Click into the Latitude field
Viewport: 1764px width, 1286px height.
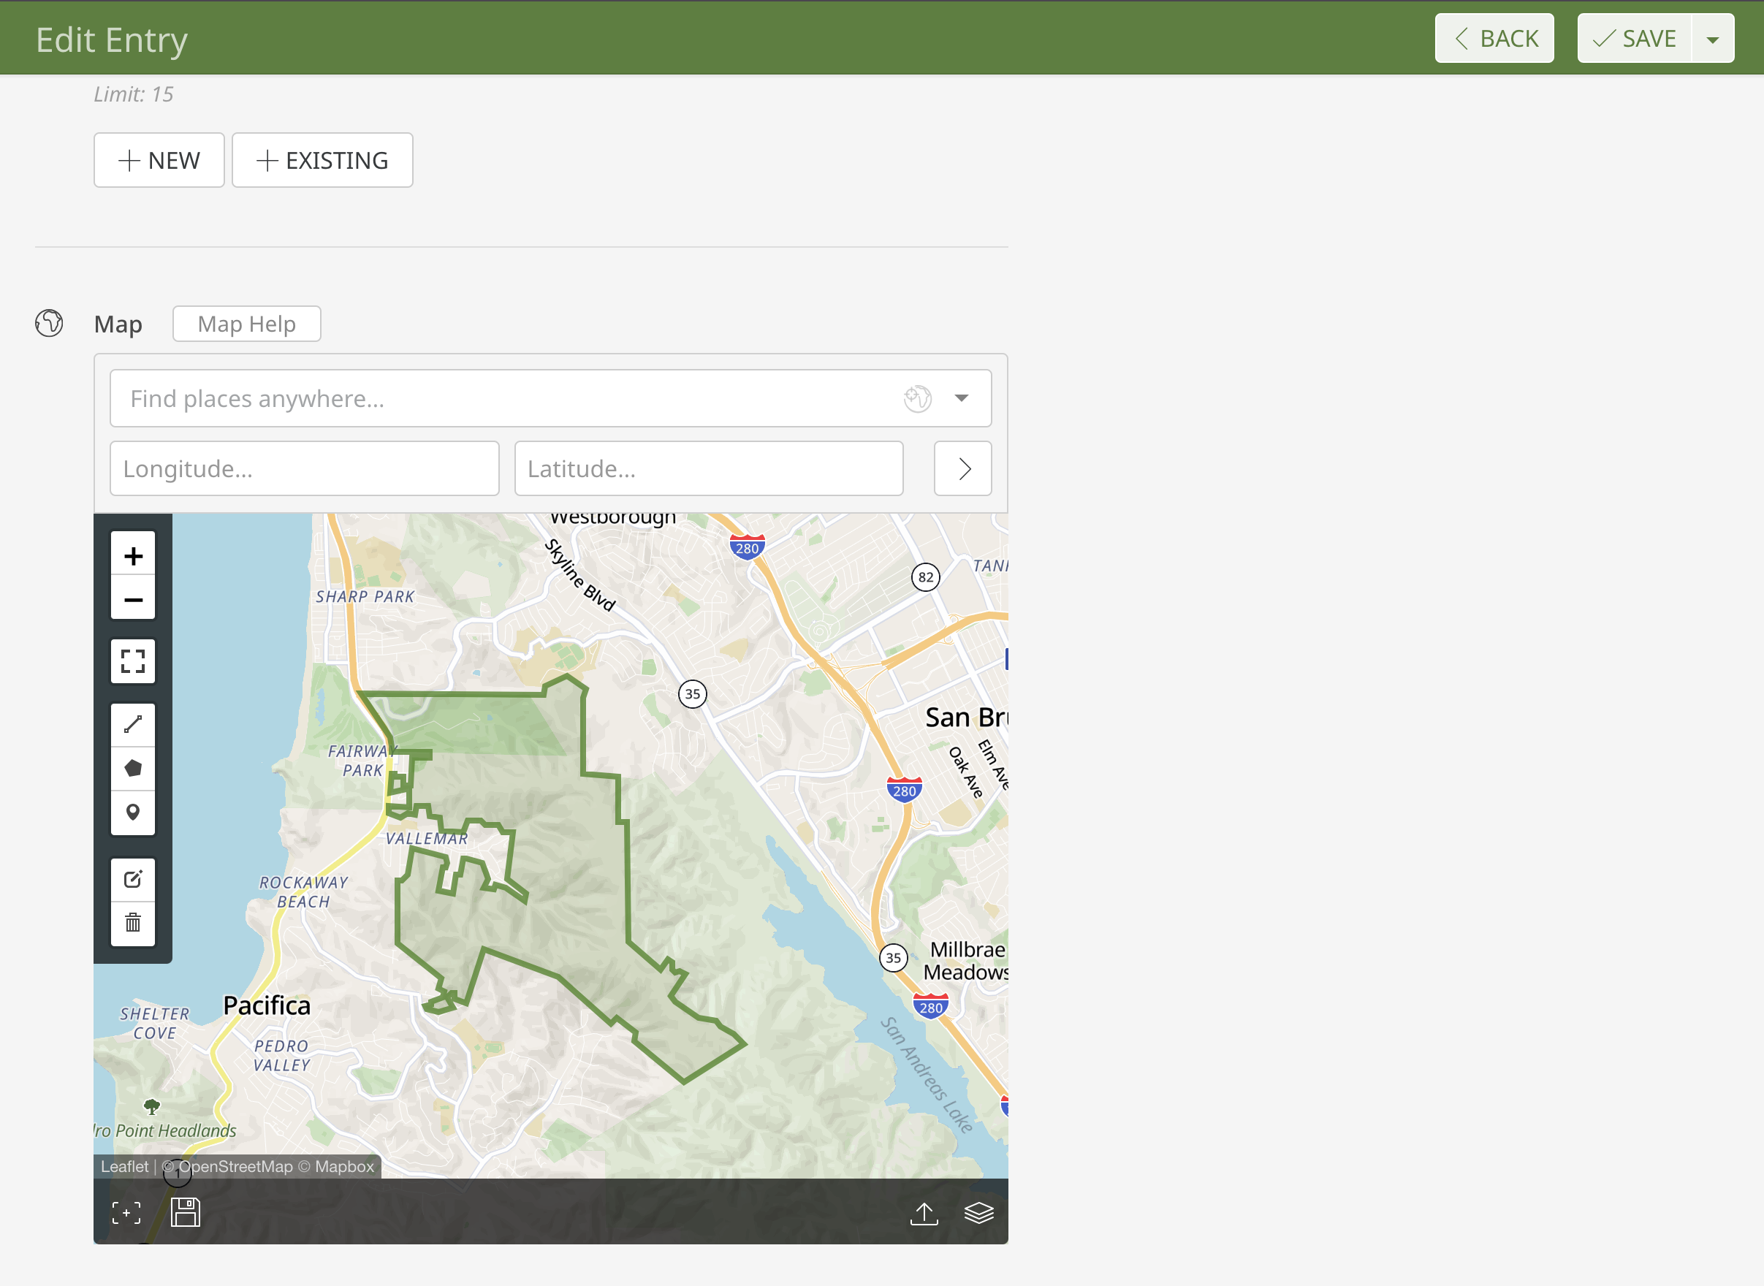(710, 468)
